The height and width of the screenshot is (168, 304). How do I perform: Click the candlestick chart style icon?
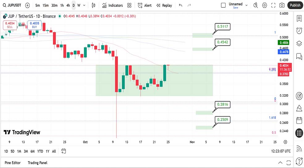94,5
